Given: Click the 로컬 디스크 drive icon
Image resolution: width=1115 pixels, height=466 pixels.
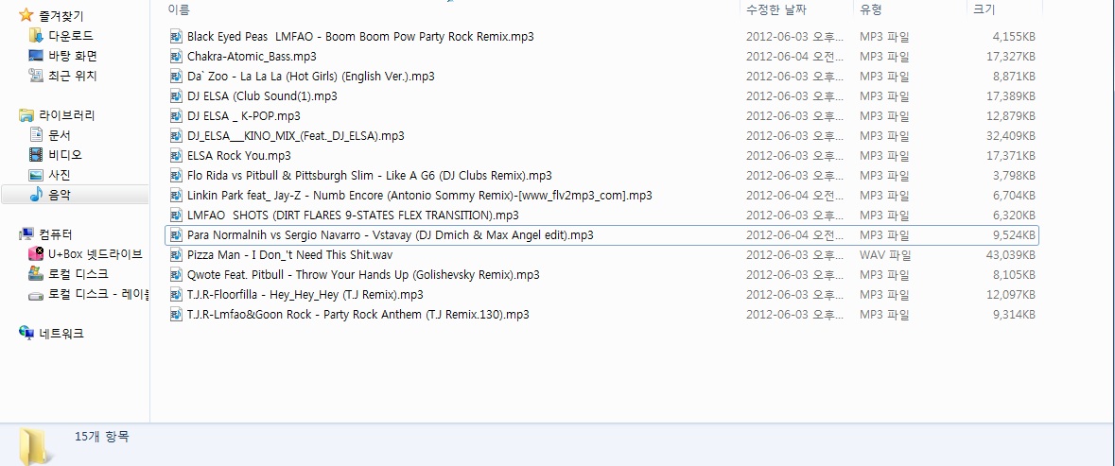Looking at the screenshot, I should [x=36, y=273].
